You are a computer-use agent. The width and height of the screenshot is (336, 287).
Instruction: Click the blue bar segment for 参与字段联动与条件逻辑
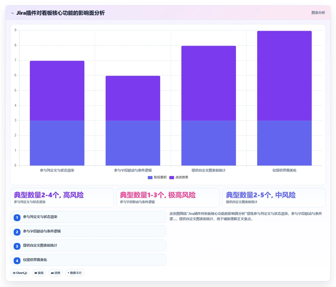[x=133, y=143]
